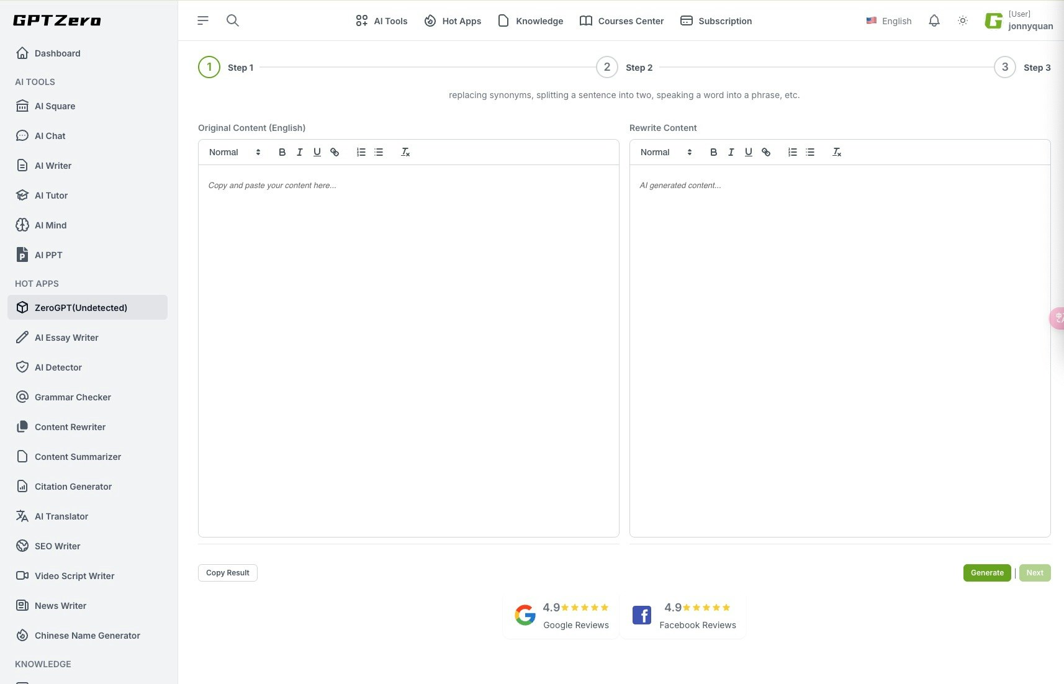
Task: Open Citation Generator
Action: coord(88,487)
